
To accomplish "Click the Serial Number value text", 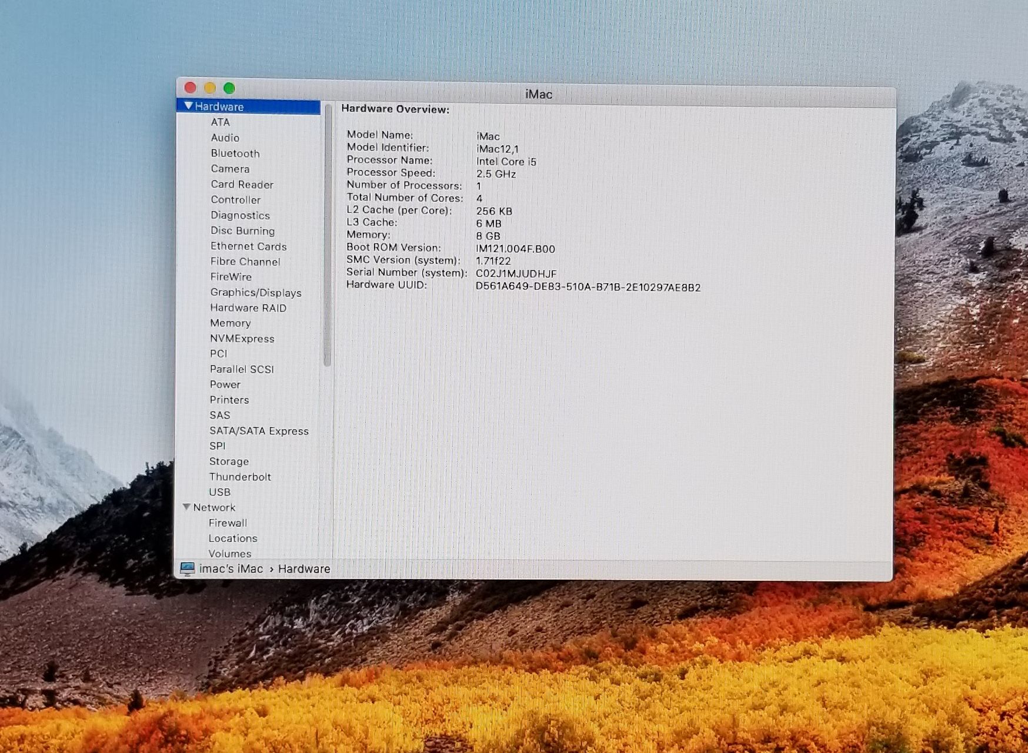I will pyautogui.click(x=516, y=273).
